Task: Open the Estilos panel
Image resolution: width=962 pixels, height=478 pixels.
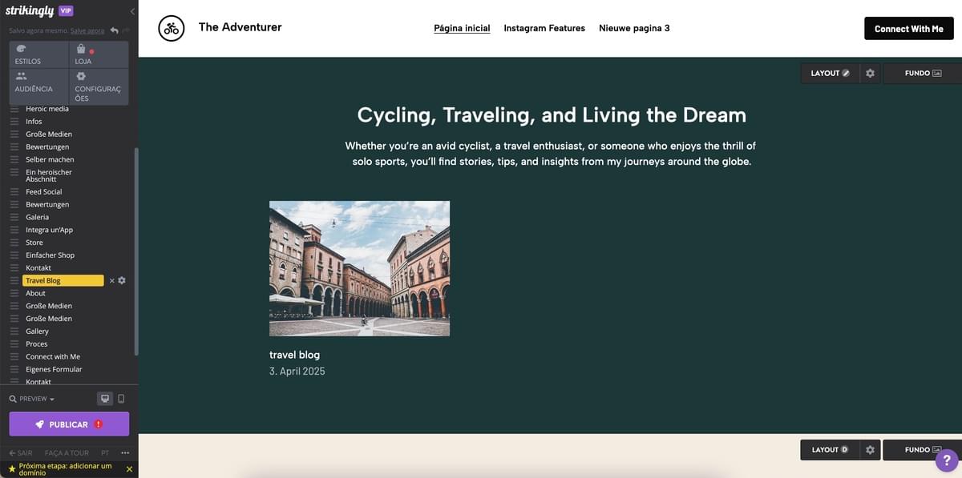Action: click(x=38, y=54)
